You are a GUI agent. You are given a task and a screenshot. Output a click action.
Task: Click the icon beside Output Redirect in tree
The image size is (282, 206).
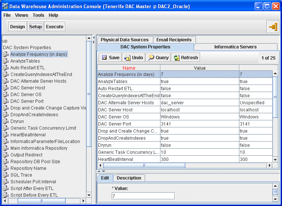6,155
